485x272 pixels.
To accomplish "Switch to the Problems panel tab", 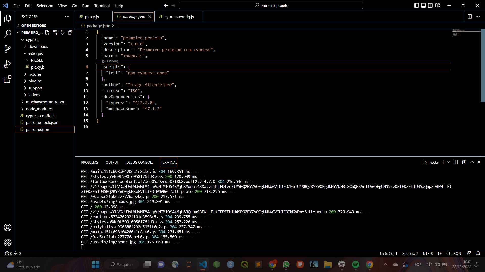I will coord(89,162).
